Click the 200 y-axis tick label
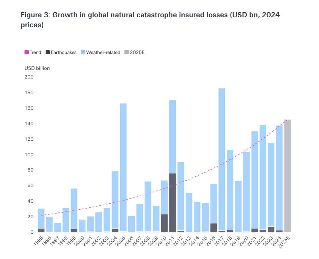 point(29,77)
